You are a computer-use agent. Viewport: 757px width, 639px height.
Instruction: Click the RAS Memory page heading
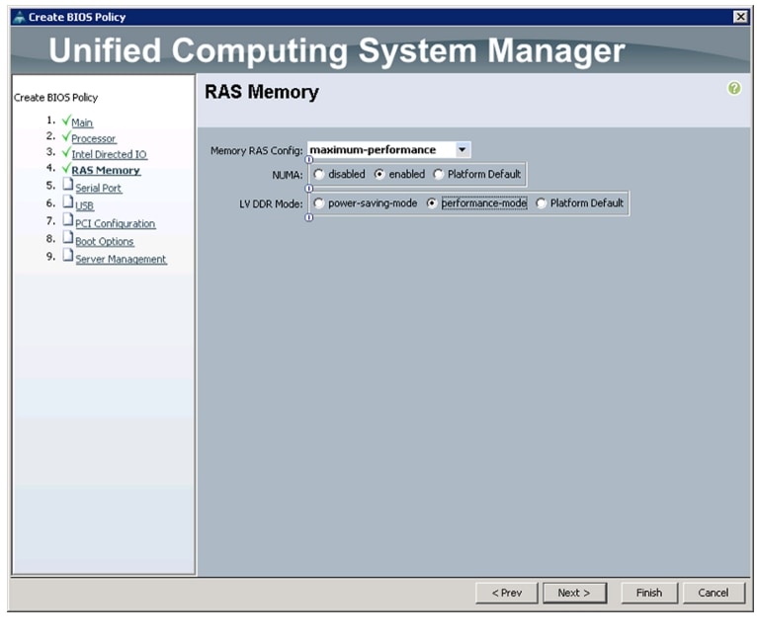[262, 92]
